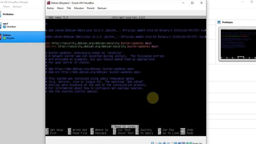This screenshot has height=144, width=256.
Task: Open the Masukan menu
Action: pos(79,8)
